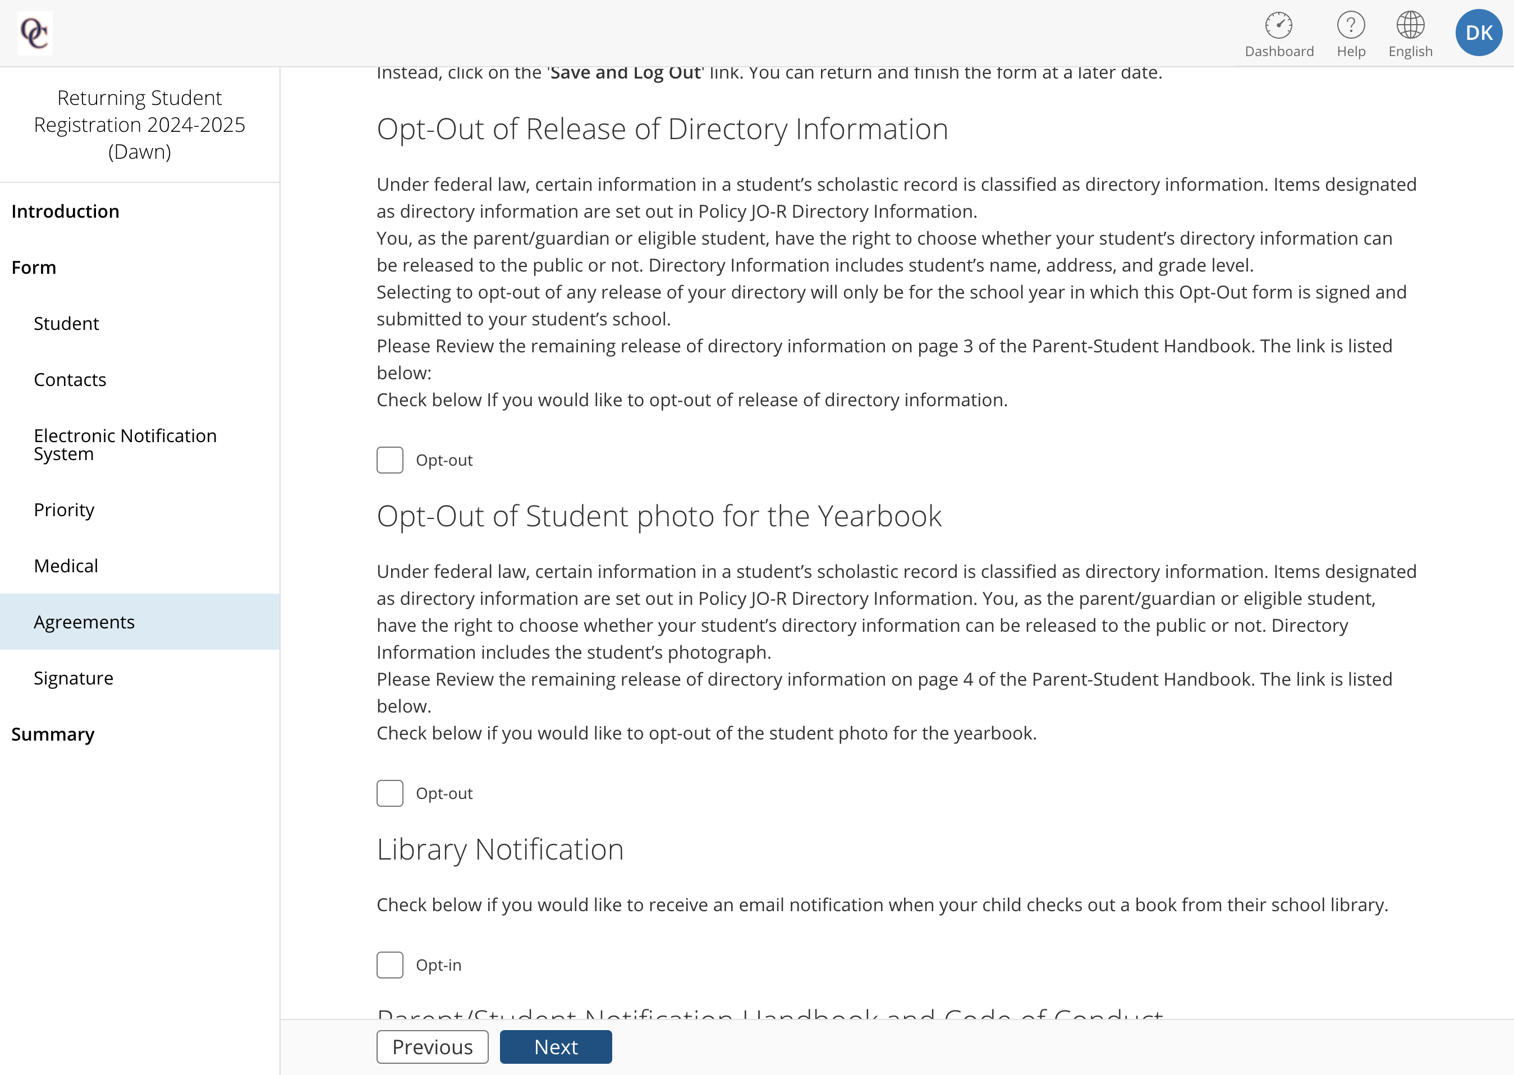Click the Dashboard label text

tap(1278, 51)
